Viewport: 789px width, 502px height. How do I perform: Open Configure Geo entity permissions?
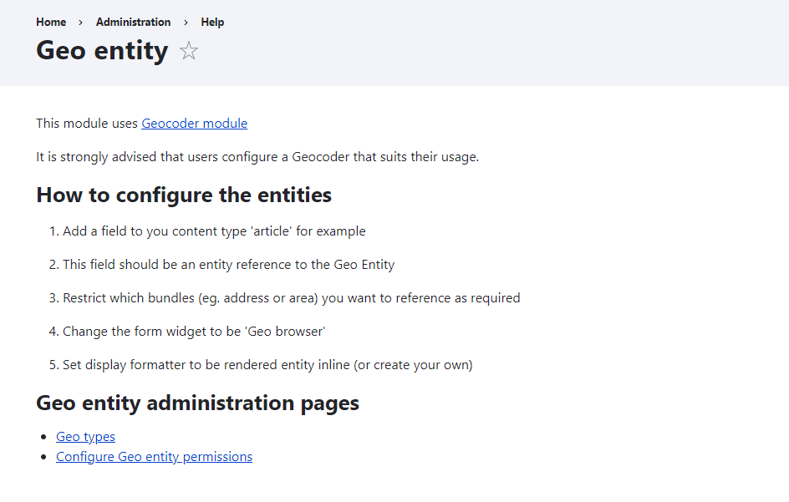click(154, 456)
